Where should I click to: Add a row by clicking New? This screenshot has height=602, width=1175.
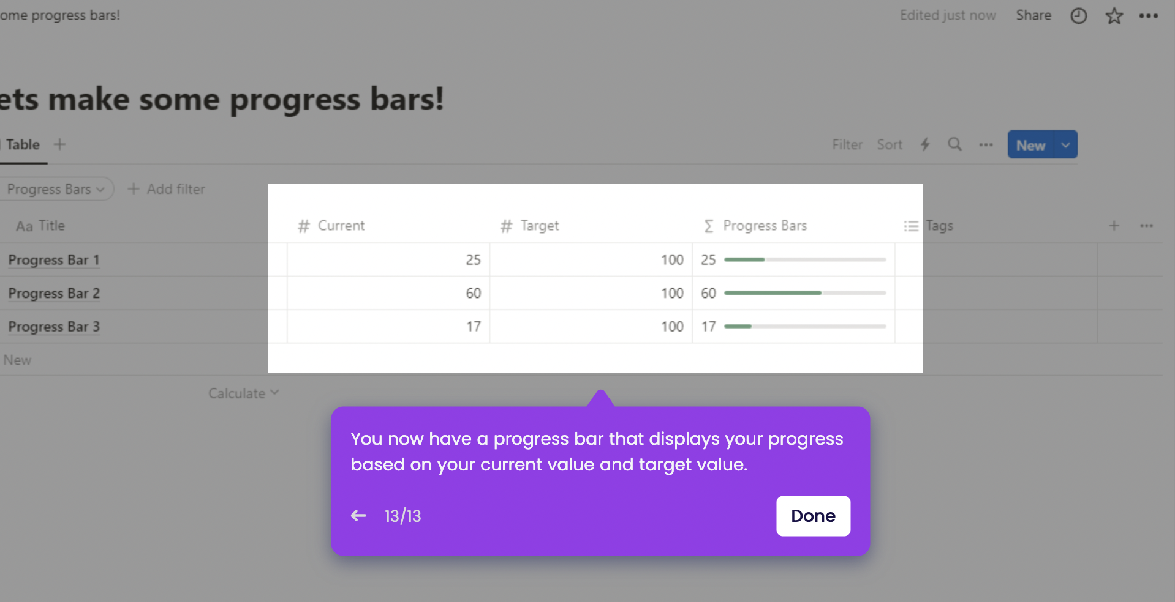pos(17,360)
